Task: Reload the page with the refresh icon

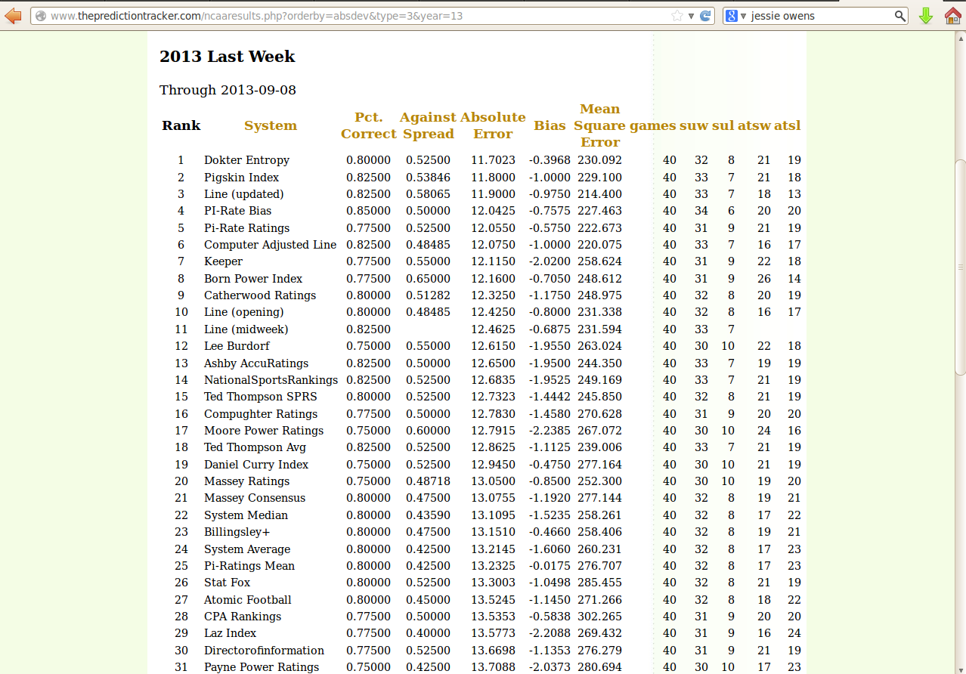Action: coord(705,16)
